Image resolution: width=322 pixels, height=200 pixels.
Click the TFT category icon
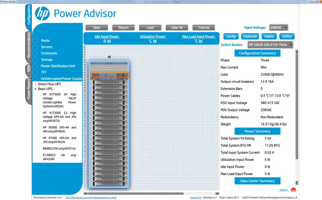click(36, 72)
